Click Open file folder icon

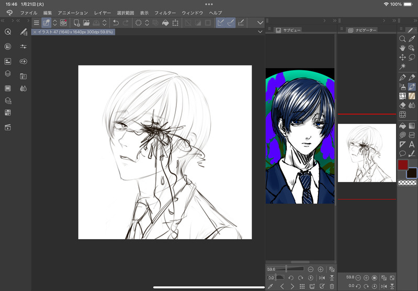[x=86, y=23]
